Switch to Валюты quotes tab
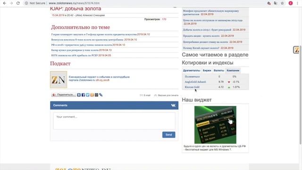302x170 pixels. (x=219, y=70)
